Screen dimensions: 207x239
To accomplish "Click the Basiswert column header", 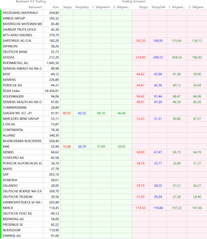I will [35, 7].
